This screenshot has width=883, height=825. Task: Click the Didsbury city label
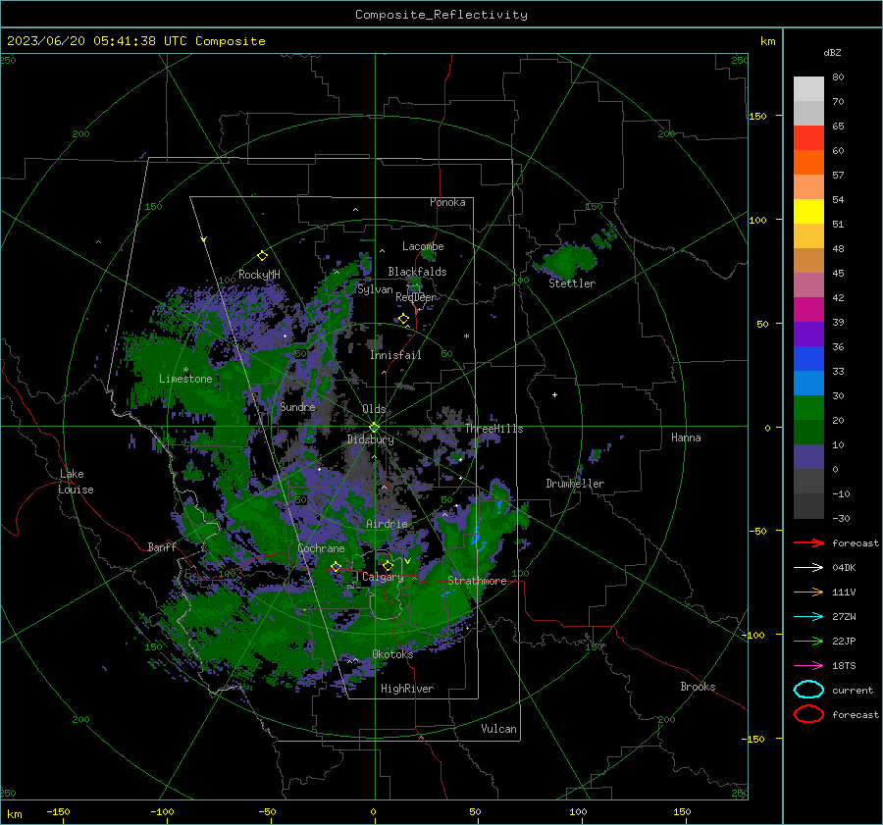tap(370, 439)
